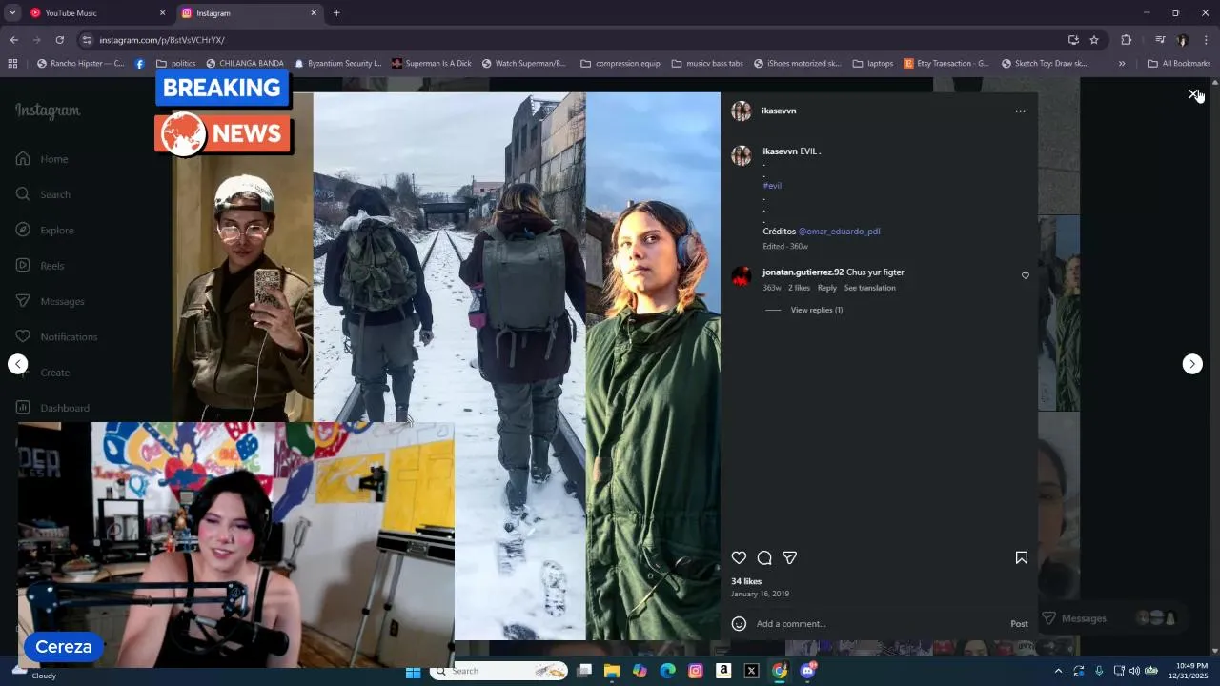The image size is (1220, 686).
Task: Switch to the YouTube Music tab
Action: 95,13
